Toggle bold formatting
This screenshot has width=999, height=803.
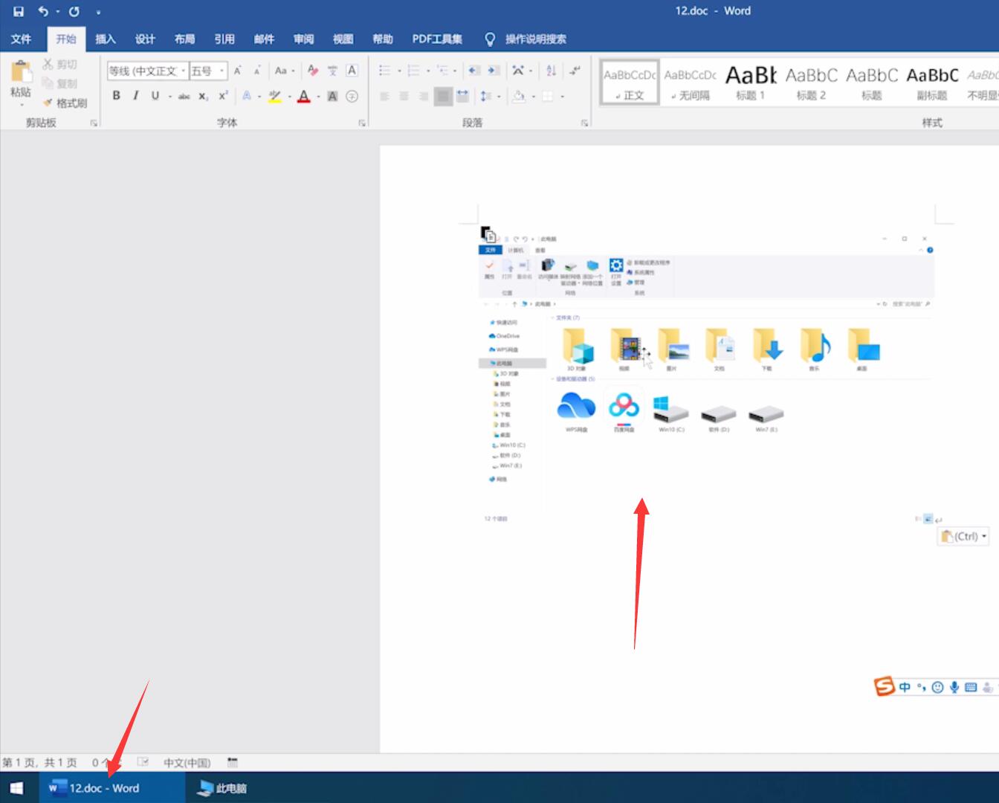[x=116, y=96]
